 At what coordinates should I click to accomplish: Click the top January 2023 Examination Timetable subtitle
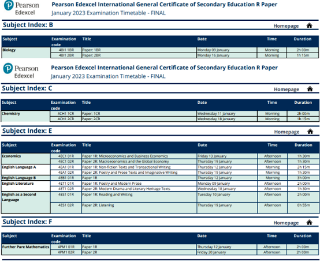coord(109,13)
